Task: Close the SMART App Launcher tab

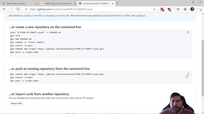Action: (x=36, y=3)
